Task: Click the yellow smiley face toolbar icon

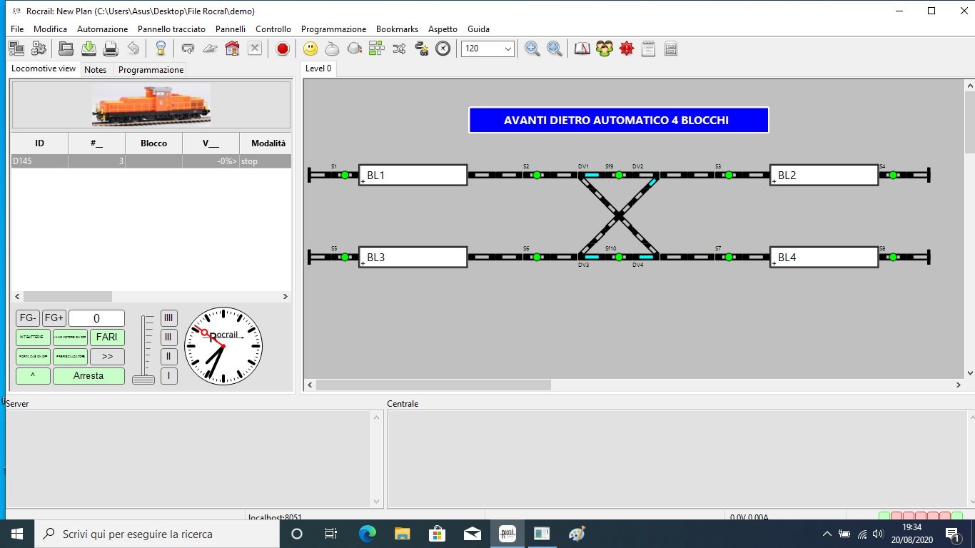Action: pyautogui.click(x=310, y=49)
